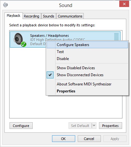The width and height of the screenshot is (131, 147).
Task: Click the Properties button beside Set Default
Action: [110, 126]
